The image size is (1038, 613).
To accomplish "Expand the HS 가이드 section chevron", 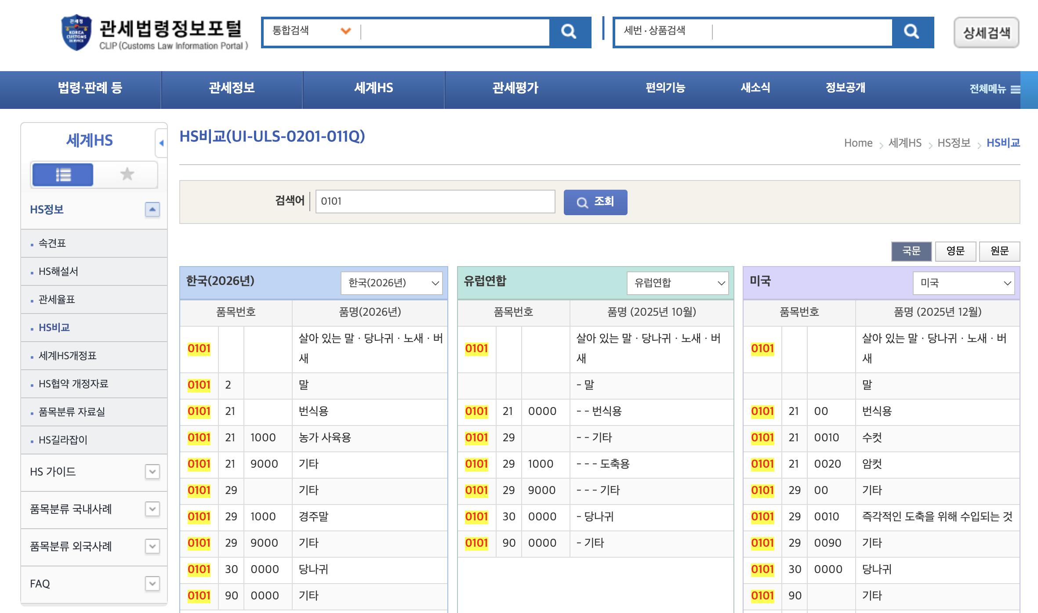I will tap(152, 472).
